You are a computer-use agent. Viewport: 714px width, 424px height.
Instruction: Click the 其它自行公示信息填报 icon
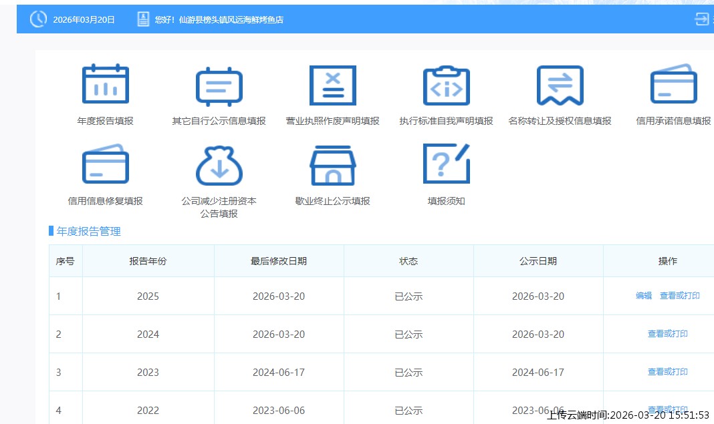219,86
